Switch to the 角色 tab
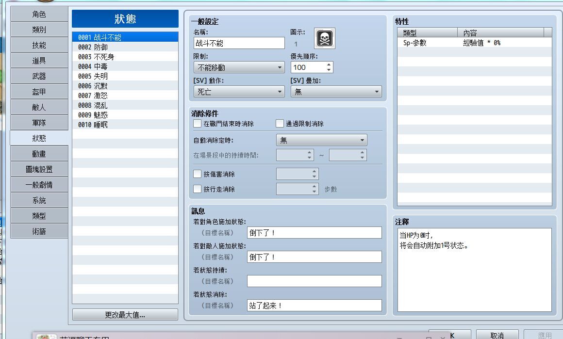 pos(39,14)
